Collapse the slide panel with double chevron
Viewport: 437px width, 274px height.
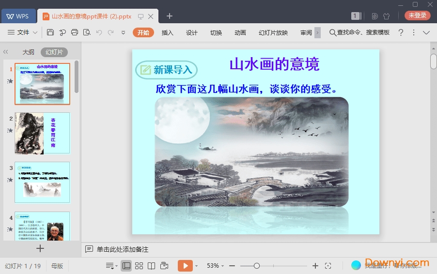pyautogui.click(x=6, y=52)
